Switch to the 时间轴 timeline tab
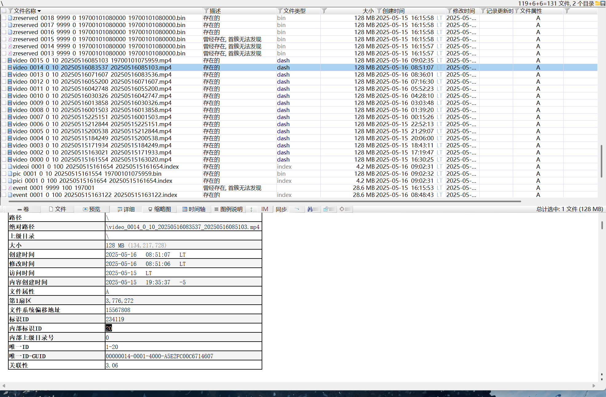This screenshot has height=397, width=606. [194, 209]
